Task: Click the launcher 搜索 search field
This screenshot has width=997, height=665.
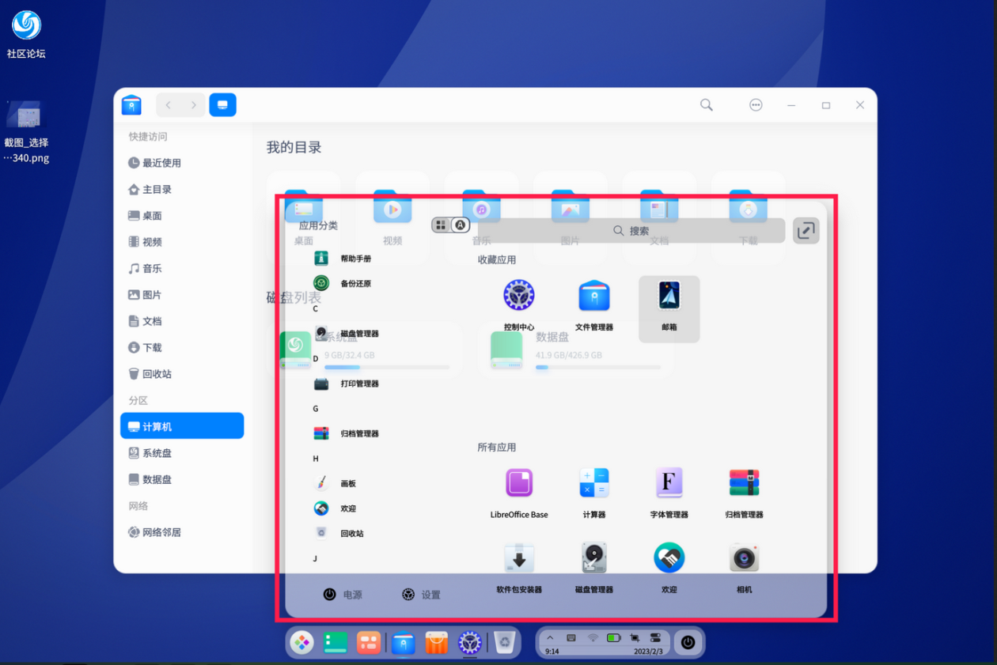Action: [x=631, y=230]
